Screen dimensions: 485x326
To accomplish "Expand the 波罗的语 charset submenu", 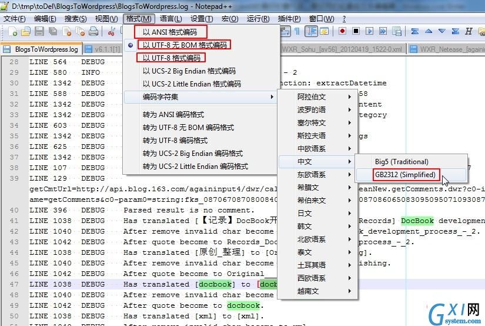I will [x=317, y=110].
